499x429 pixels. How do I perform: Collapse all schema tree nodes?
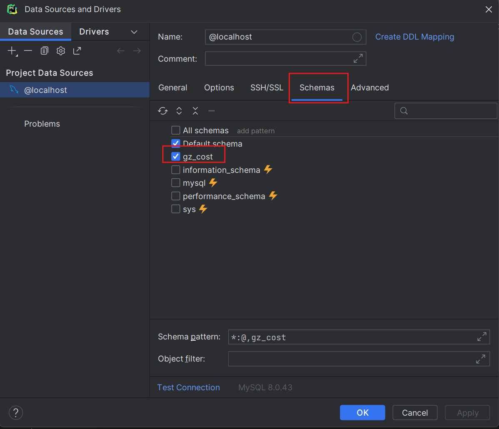(195, 111)
